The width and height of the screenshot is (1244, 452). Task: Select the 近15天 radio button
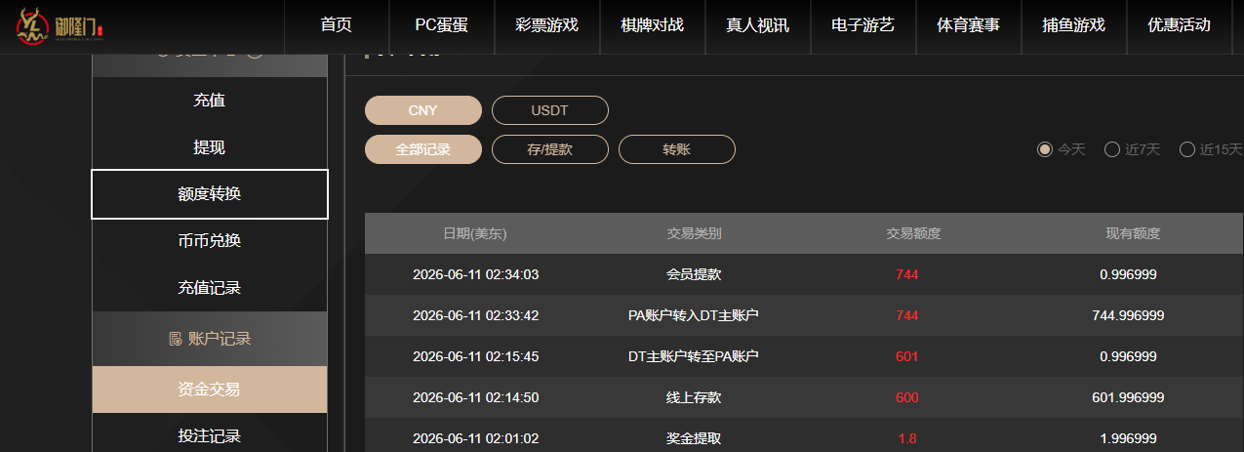point(1187,149)
